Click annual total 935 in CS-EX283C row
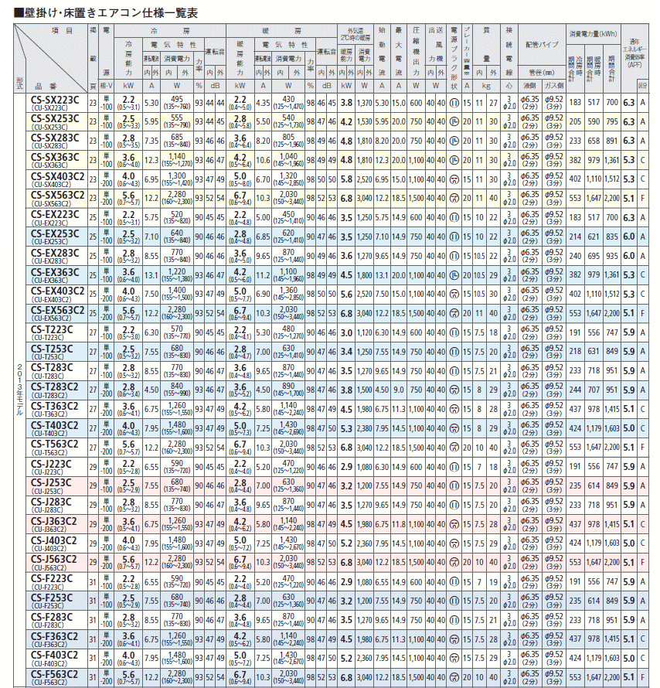 click(x=612, y=256)
